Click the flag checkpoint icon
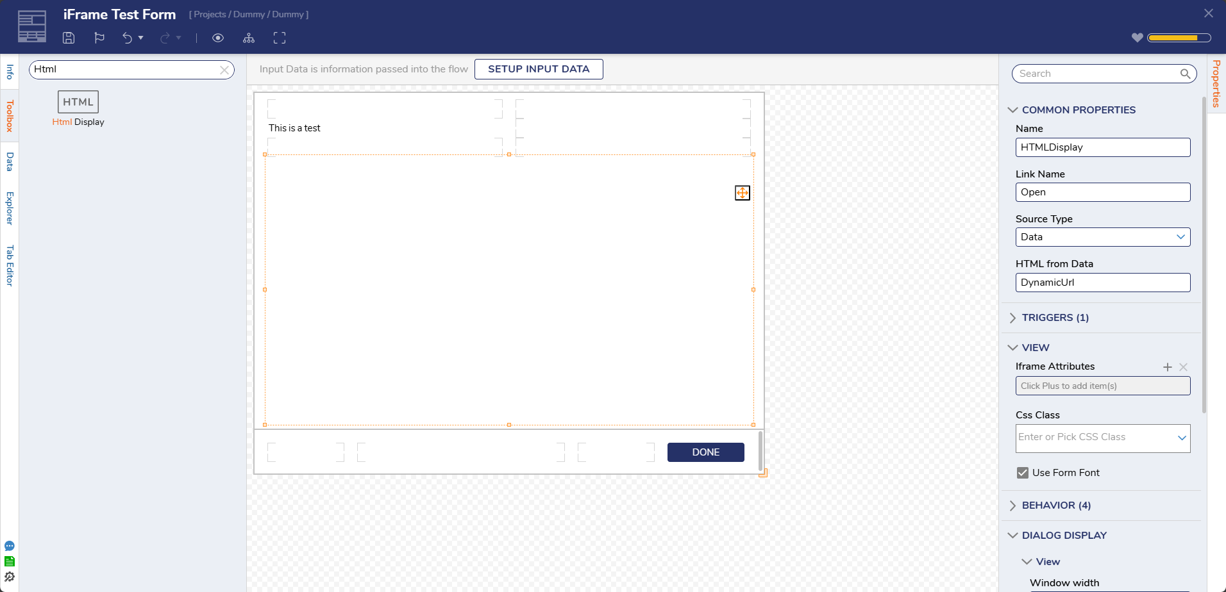 (99, 38)
